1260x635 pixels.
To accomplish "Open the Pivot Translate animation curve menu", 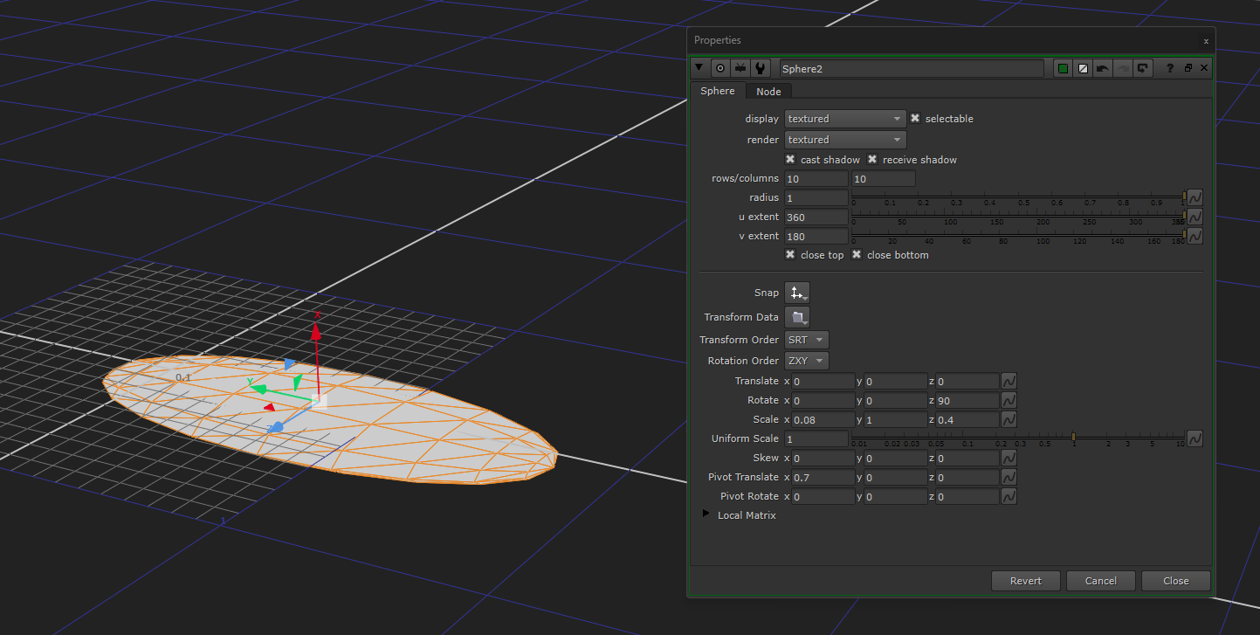I will pyautogui.click(x=1009, y=477).
